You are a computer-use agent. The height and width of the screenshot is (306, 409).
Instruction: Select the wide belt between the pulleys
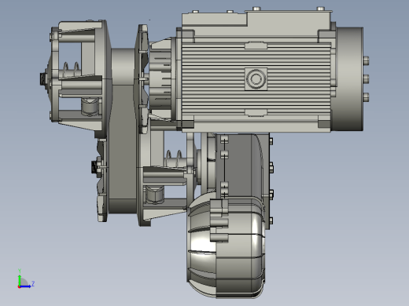coord(123,131)
